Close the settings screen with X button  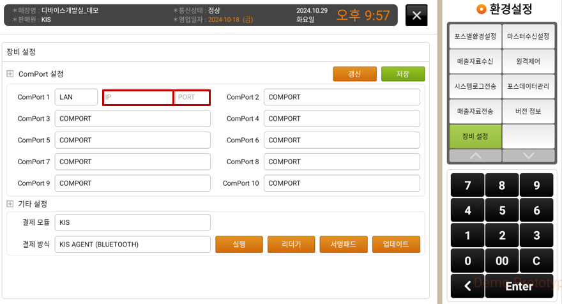(416, 15)
